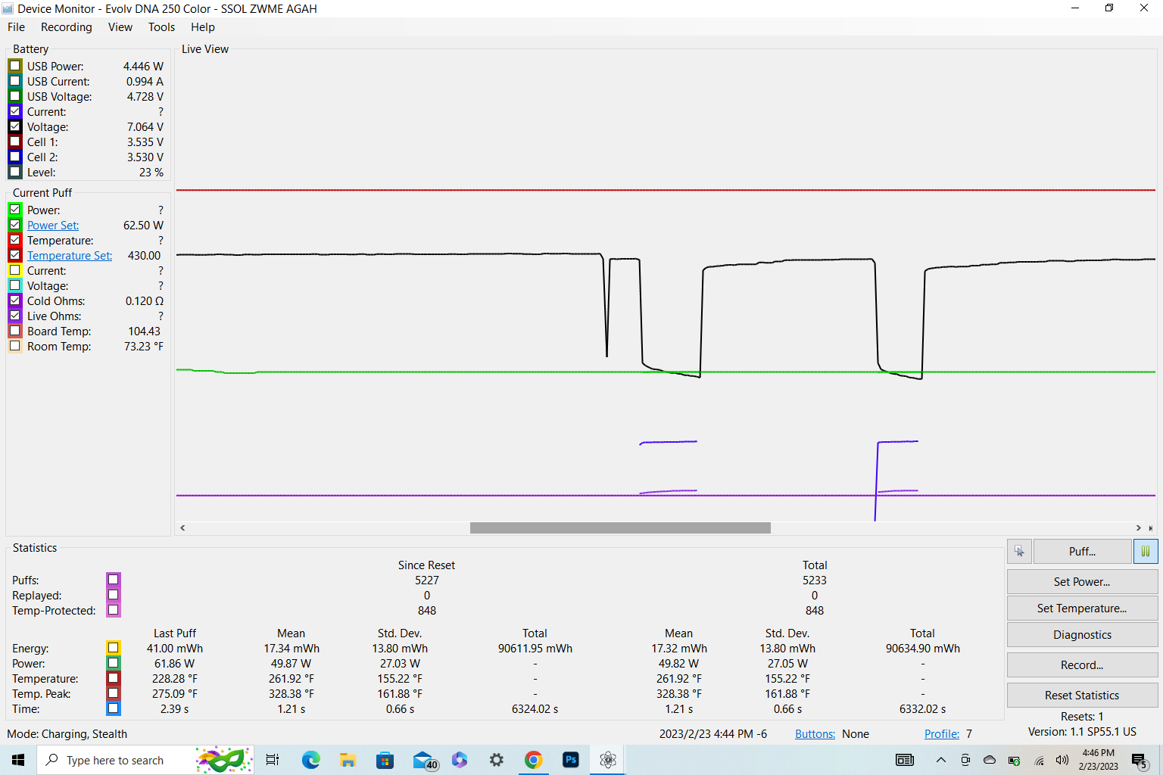The image size is (1163, 775).
Task: Click the Temperature Set link
Action: pos(70,256)
